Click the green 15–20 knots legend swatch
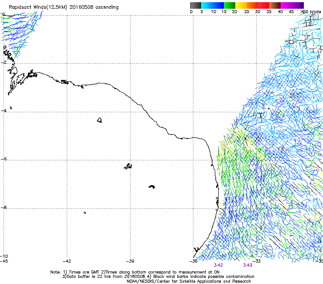The height and width of the screenshot is (284, 323). point(230,5)
